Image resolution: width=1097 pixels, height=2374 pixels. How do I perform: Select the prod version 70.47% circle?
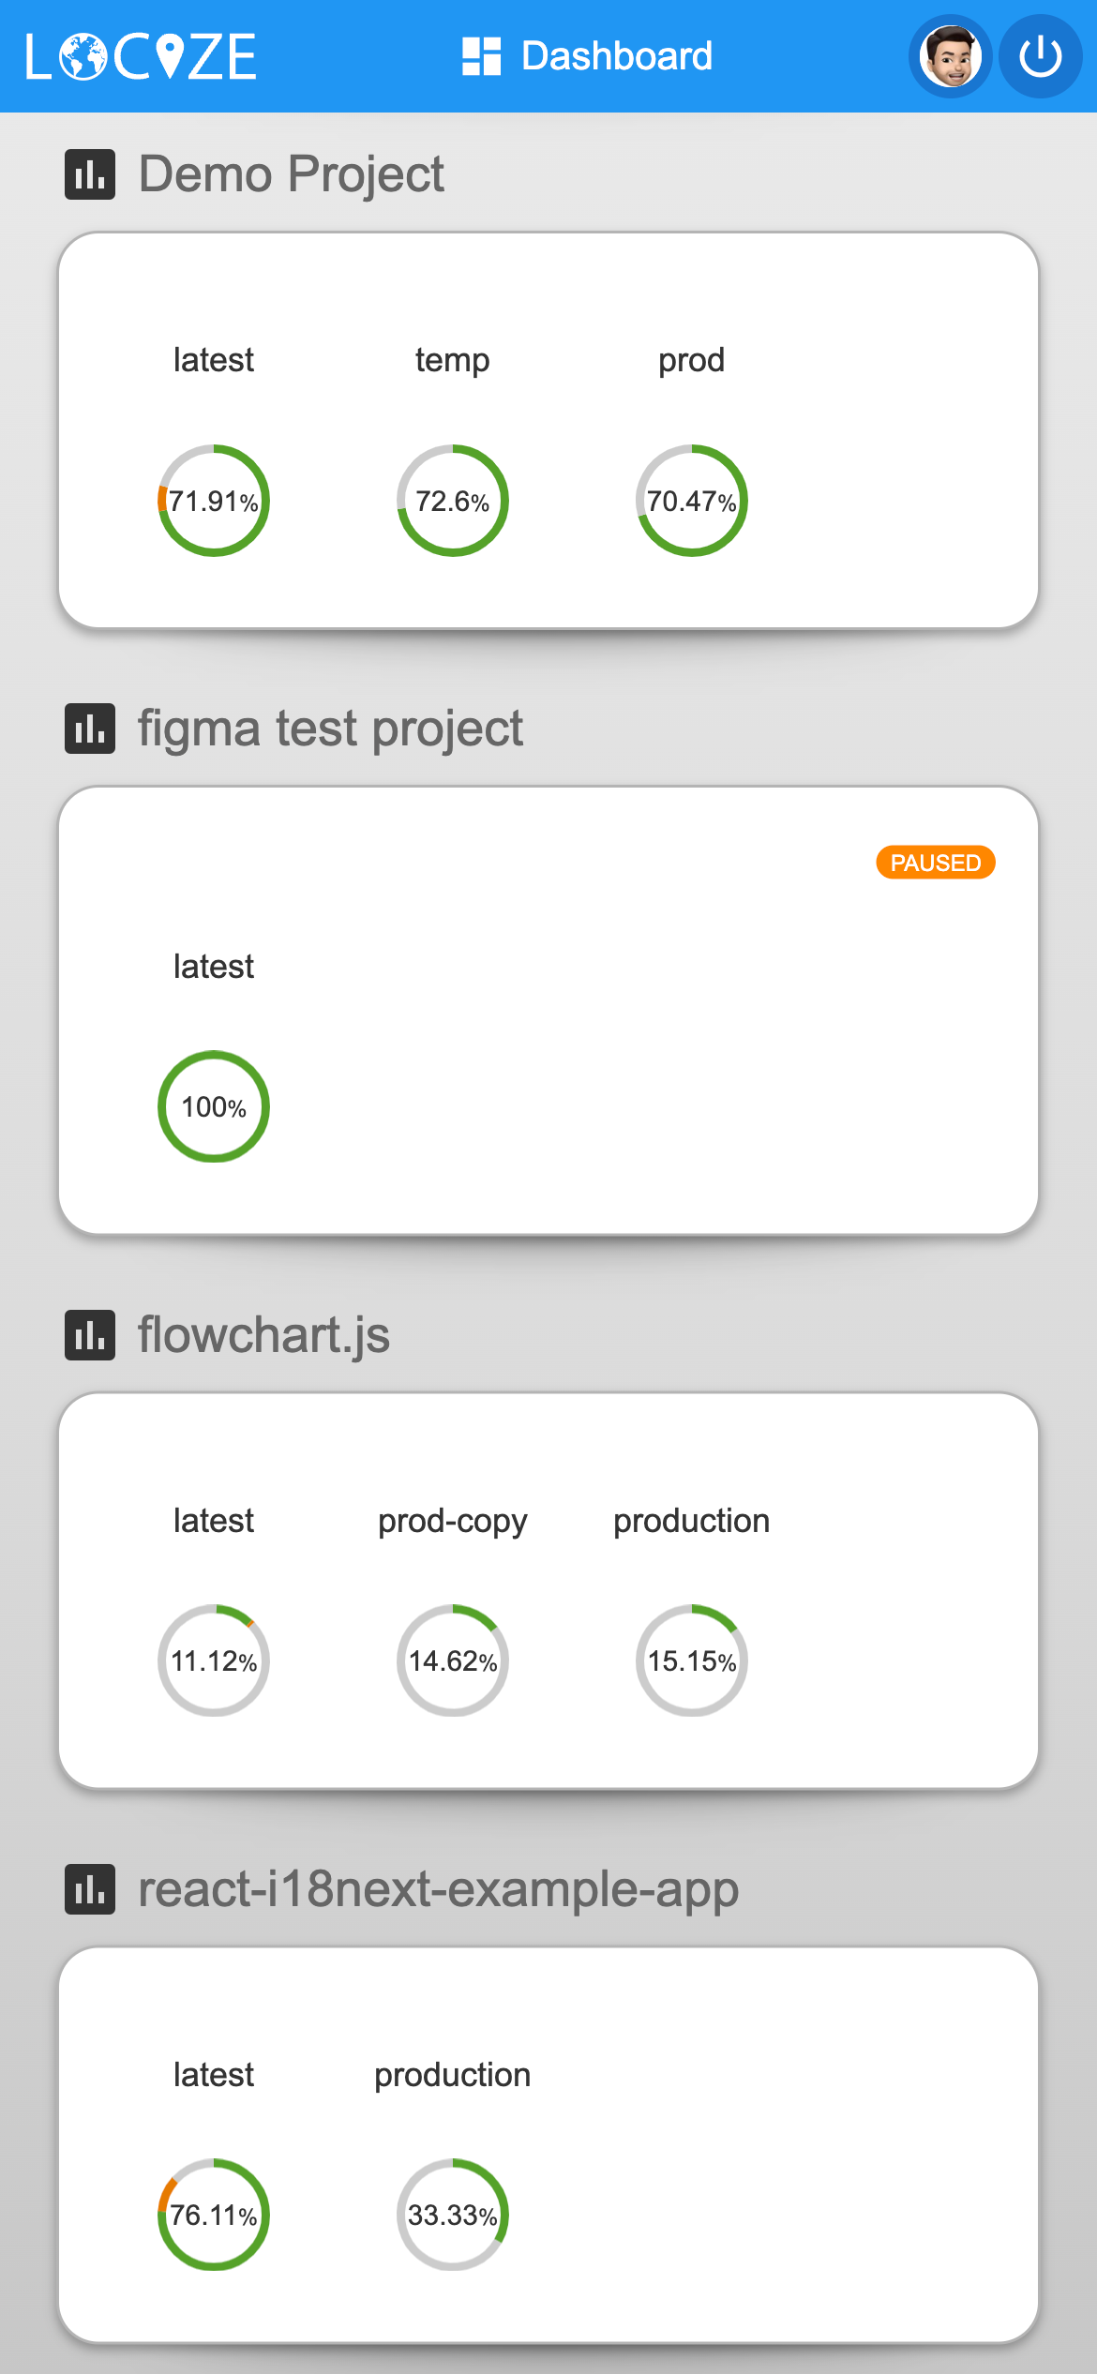(x=692, y=501)
